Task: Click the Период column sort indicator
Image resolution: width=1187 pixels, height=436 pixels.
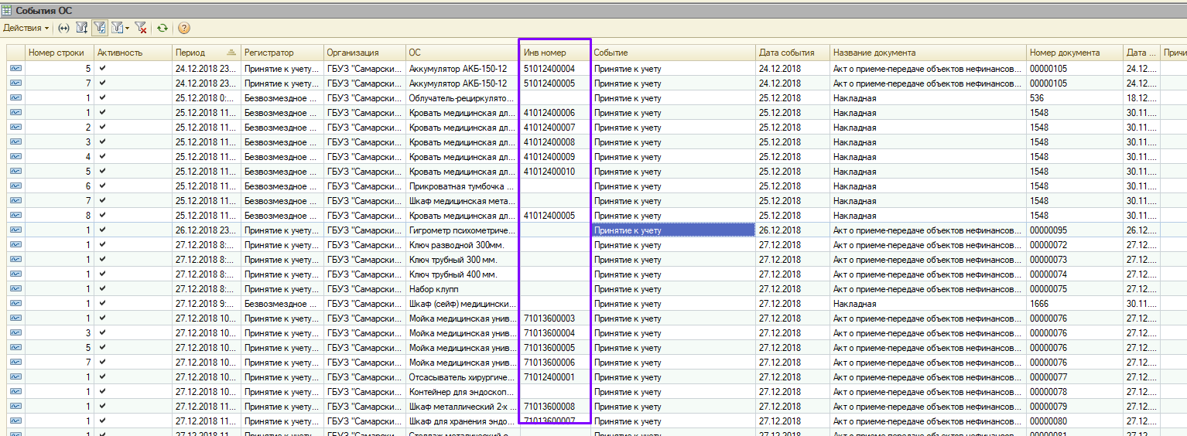Action: coord(231,53)
